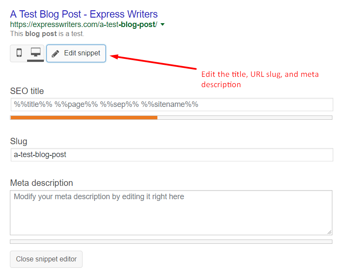Click the empty meta description length bar
This screenshot has height=276, width=341.
(171, 242)
